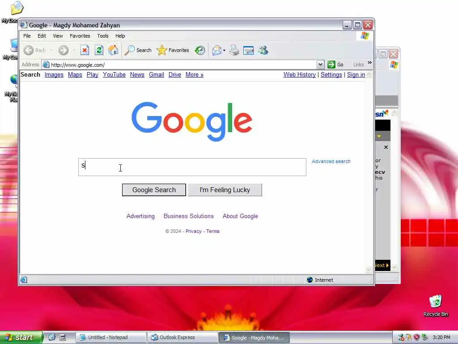
Task: Click the More » link
Action: (195, 75)
